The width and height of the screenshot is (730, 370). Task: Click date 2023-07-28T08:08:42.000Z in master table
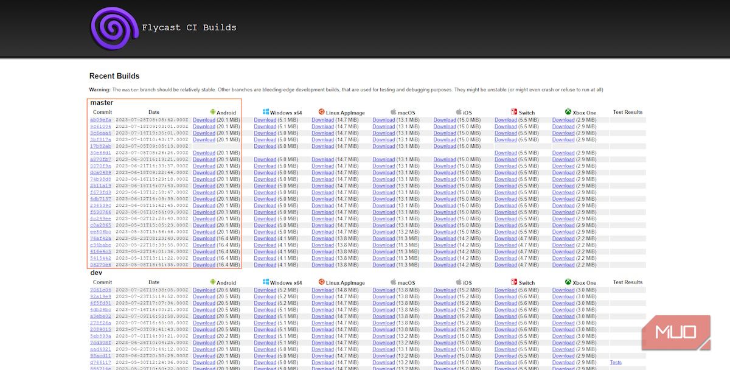click(152, 120)
